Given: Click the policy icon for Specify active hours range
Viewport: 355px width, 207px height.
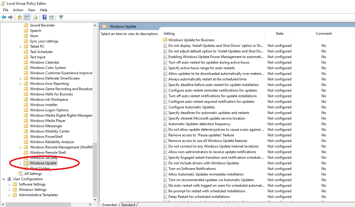Looking at the screenshot, I should 165,68.
